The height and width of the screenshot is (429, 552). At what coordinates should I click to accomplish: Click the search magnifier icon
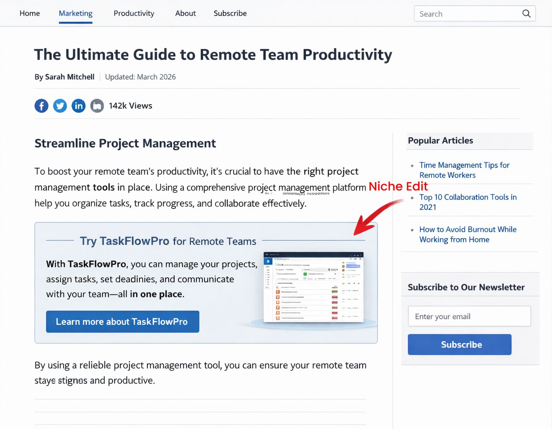[526, 13]
